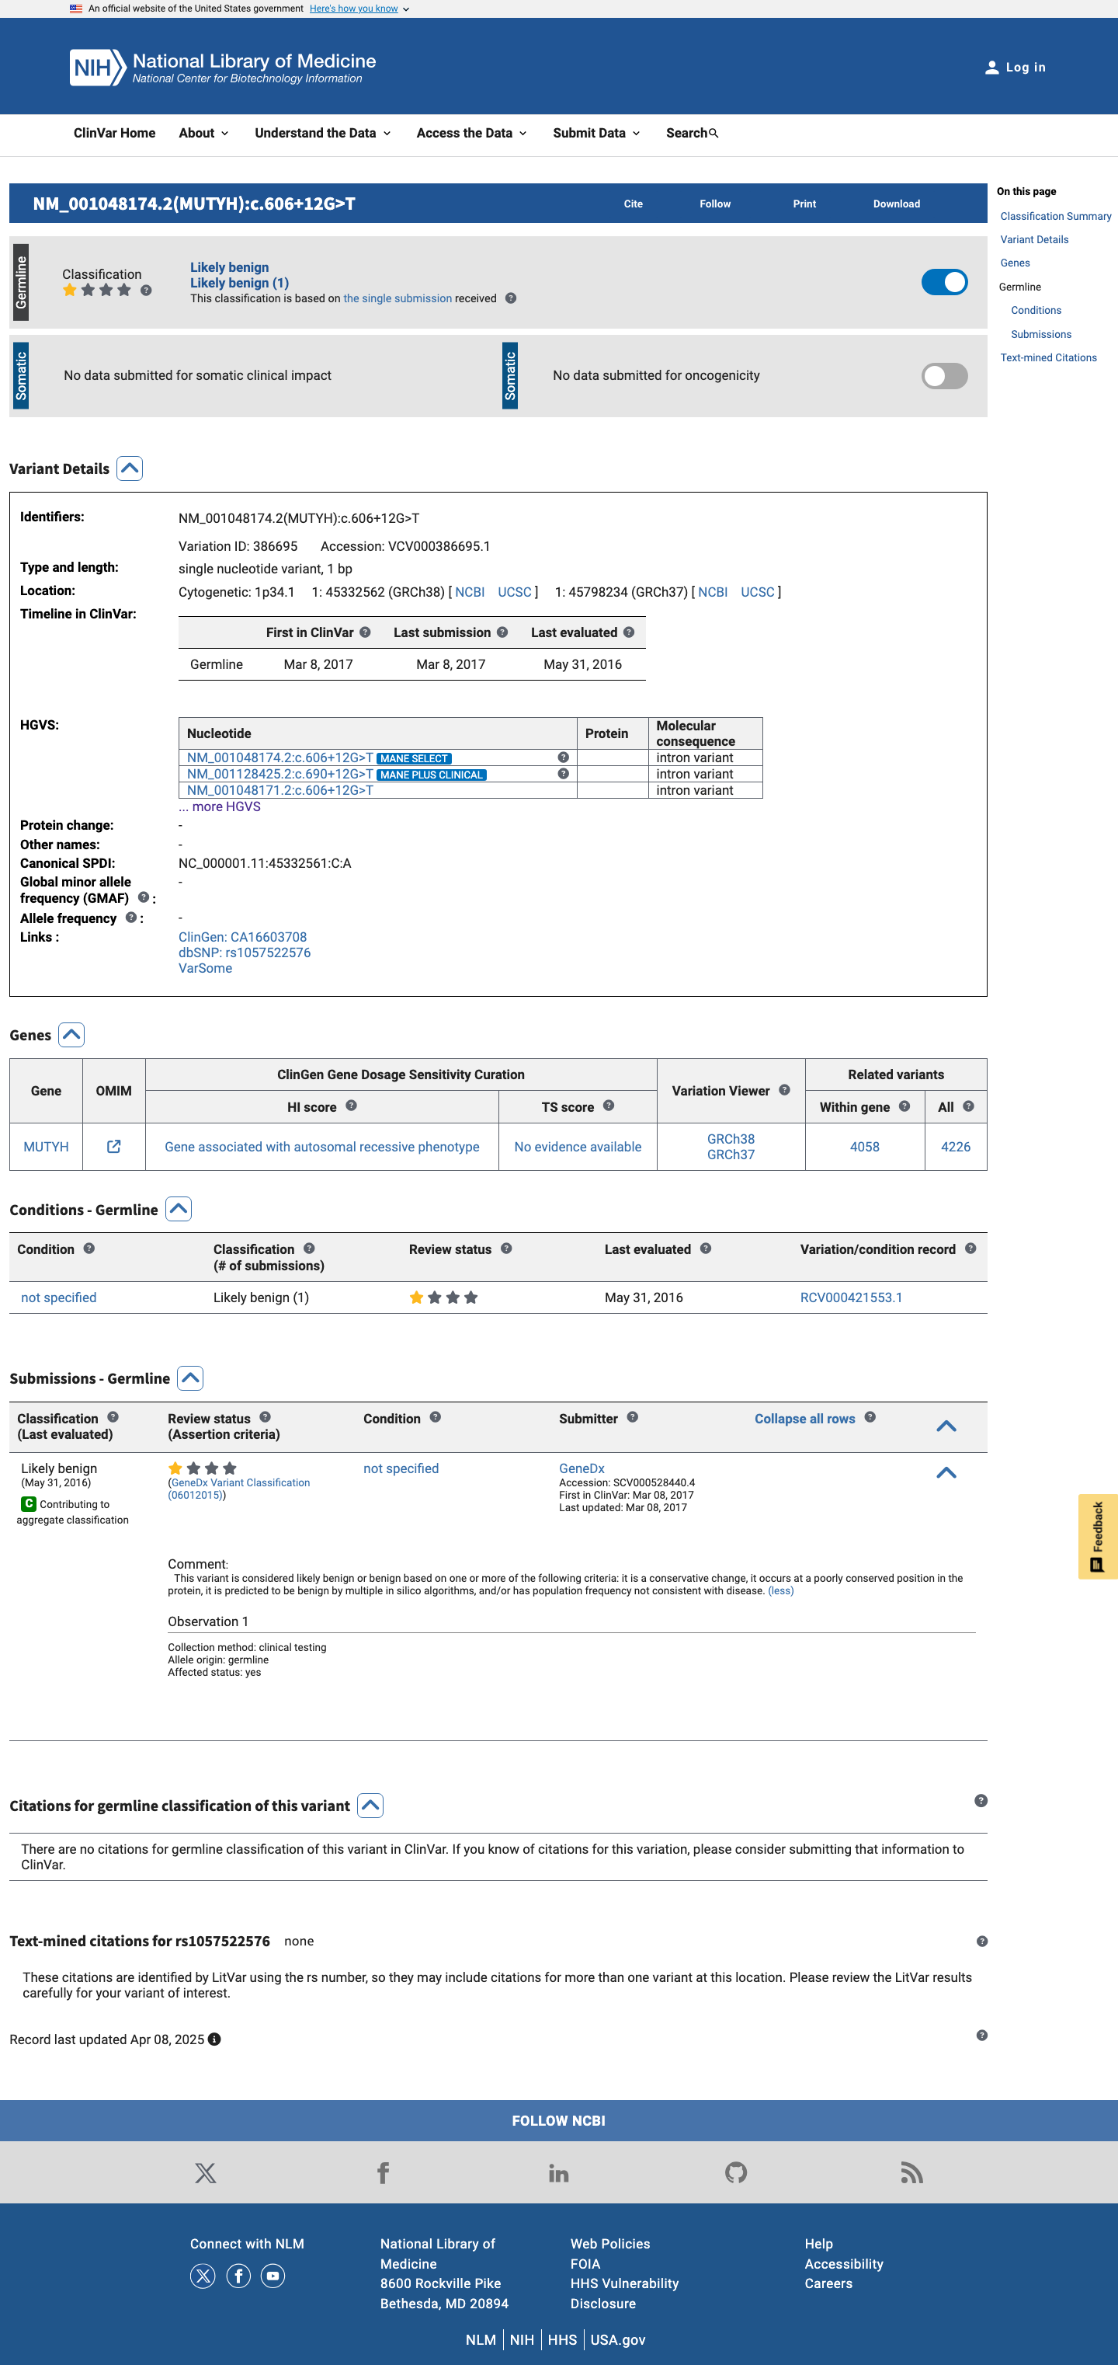Collapse the Conditions - Germline section

[x=178, y=1209]
